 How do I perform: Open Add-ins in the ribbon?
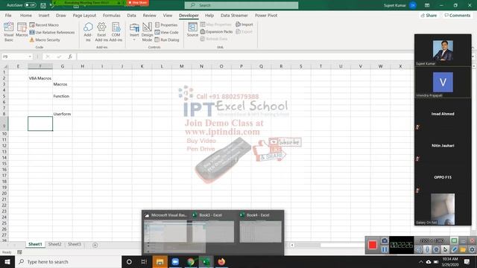coord(88,31)
